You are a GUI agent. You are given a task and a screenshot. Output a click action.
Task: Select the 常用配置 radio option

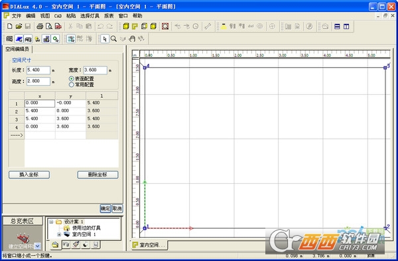pyautogui.click(x=72, y=84)
